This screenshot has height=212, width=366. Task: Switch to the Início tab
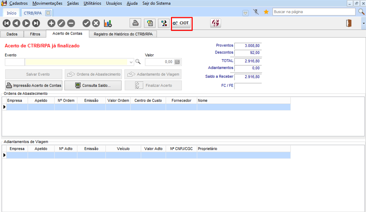[11, 13]
